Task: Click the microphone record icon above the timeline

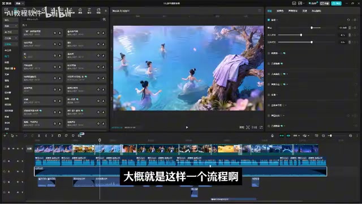Action: 273,136
